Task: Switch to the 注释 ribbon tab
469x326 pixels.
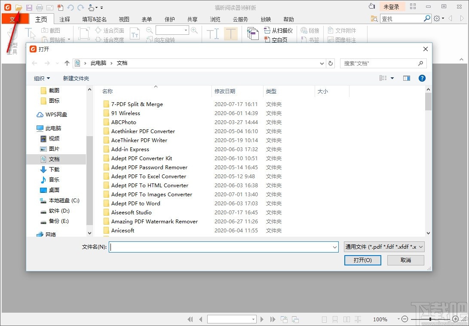Action: click(x=65, y=19)
